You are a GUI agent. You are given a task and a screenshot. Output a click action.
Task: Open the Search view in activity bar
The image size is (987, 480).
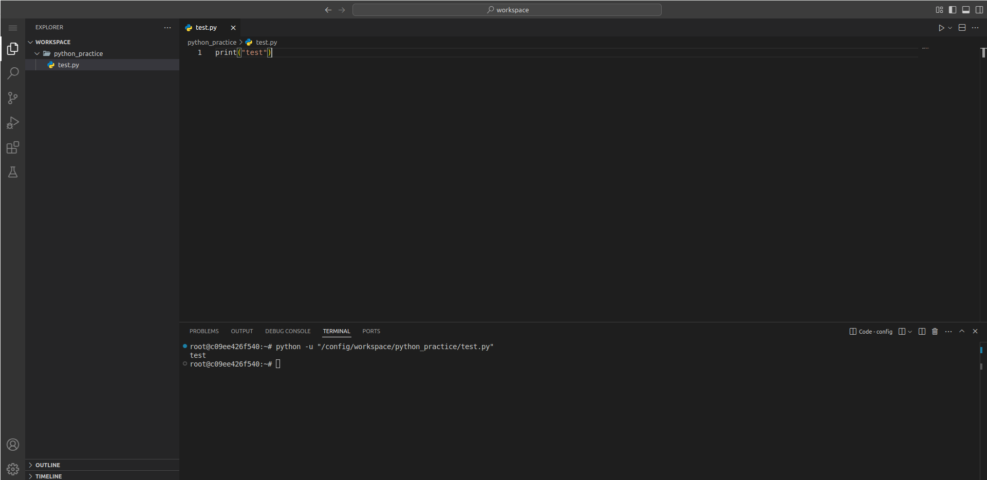click(13, 73)
